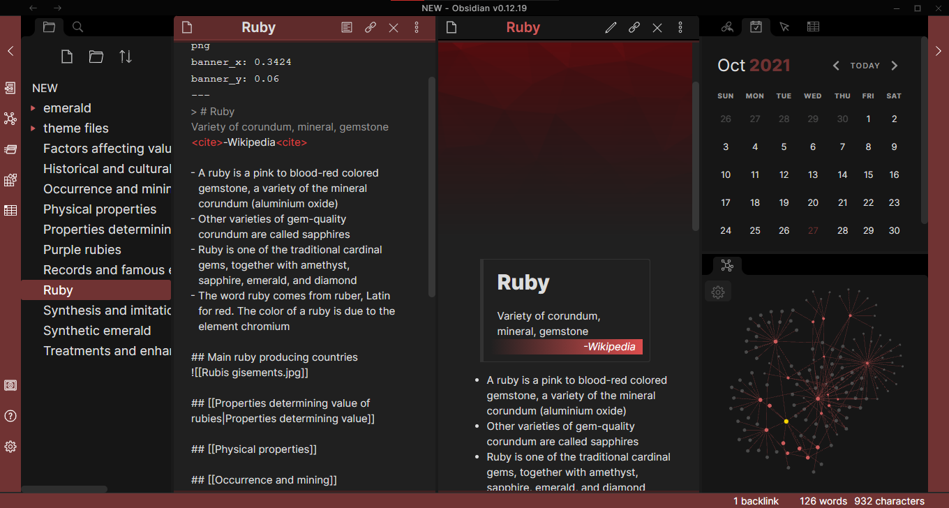Screen dimensions: 949x508
Task: Go to previous month in calendar
Action: click(836, 66)
